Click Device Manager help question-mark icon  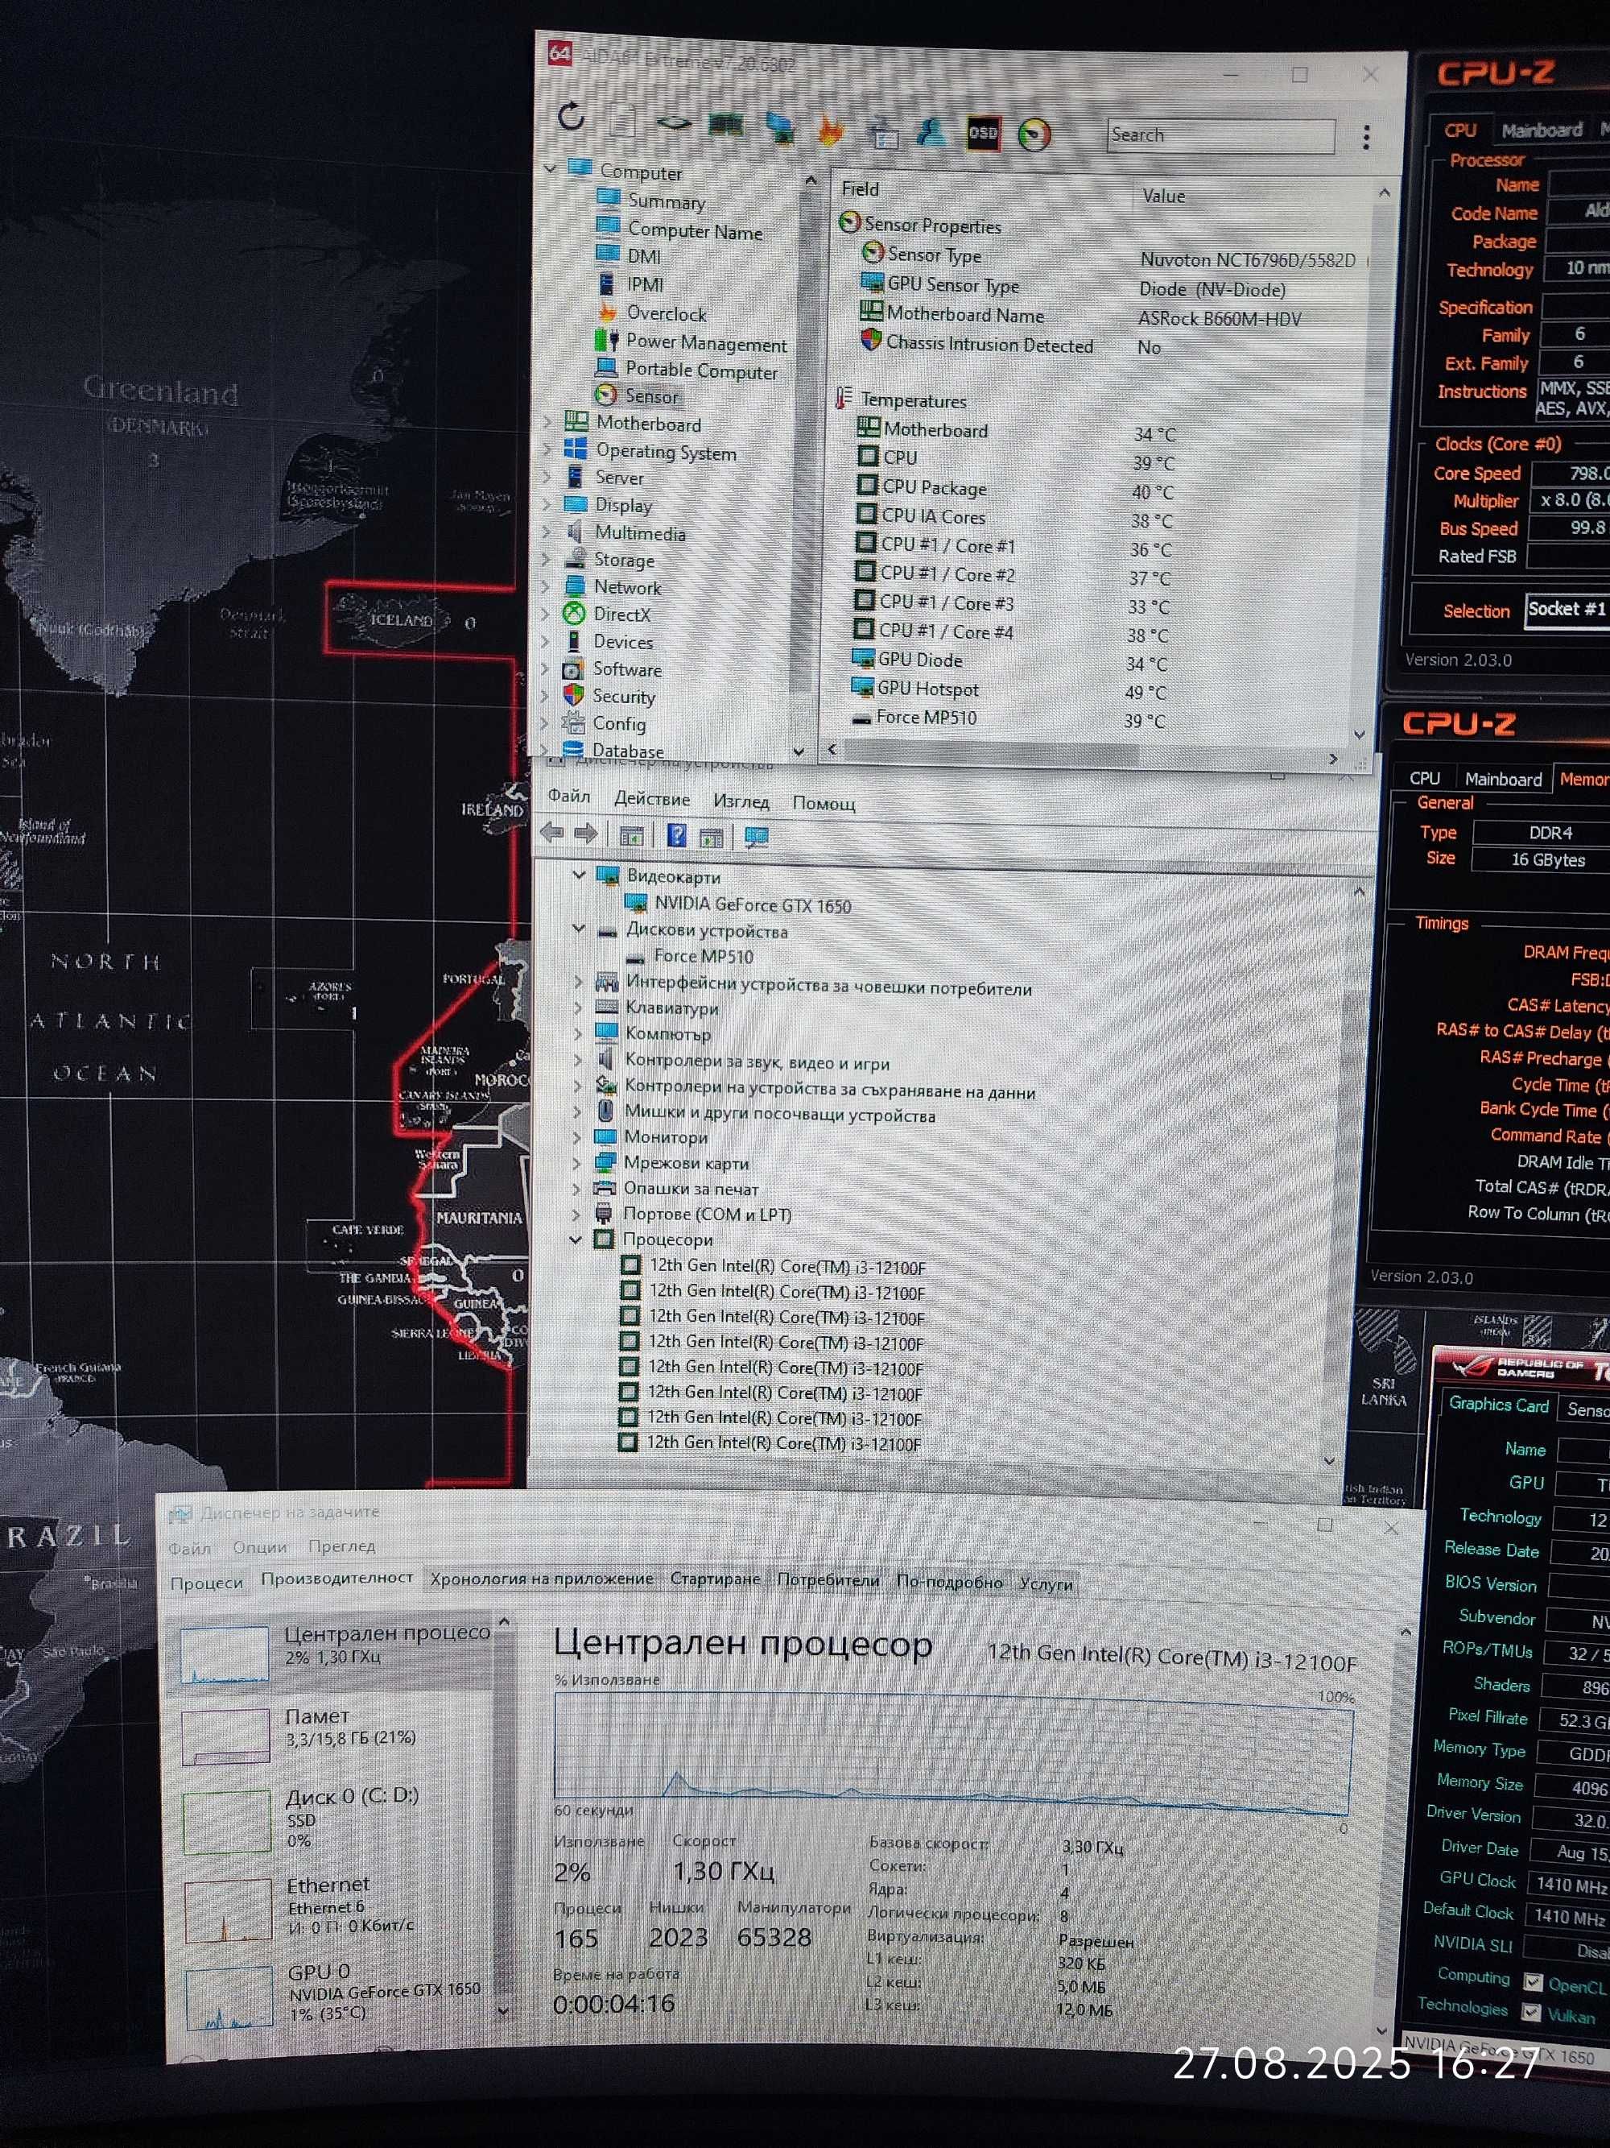(x=675, y=834)
